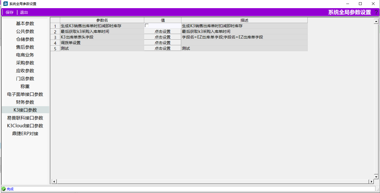The image size is (380, 193).
Task: Click 点击设置 for 调拨单设置
Action: coord(163,43)
